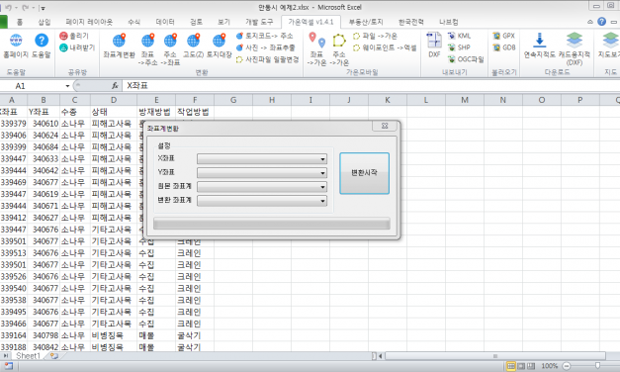The image size is (620, 372).
Task: Open the X좌표 dropdown in the dialog
Action: (x=322, y=159)
